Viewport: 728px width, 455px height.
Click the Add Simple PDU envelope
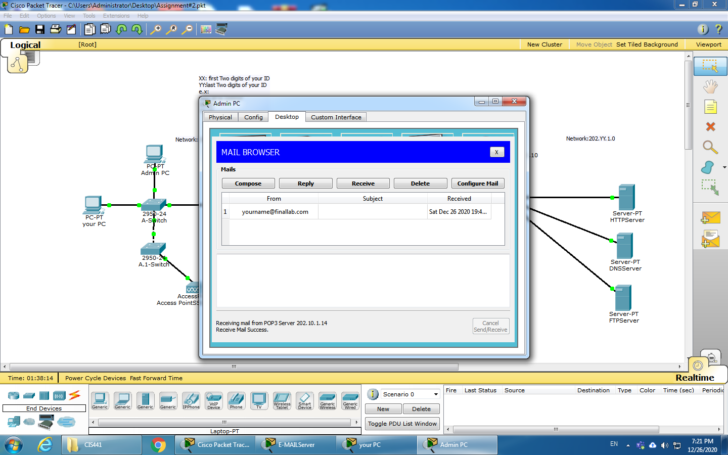click(x=710, y=218)
